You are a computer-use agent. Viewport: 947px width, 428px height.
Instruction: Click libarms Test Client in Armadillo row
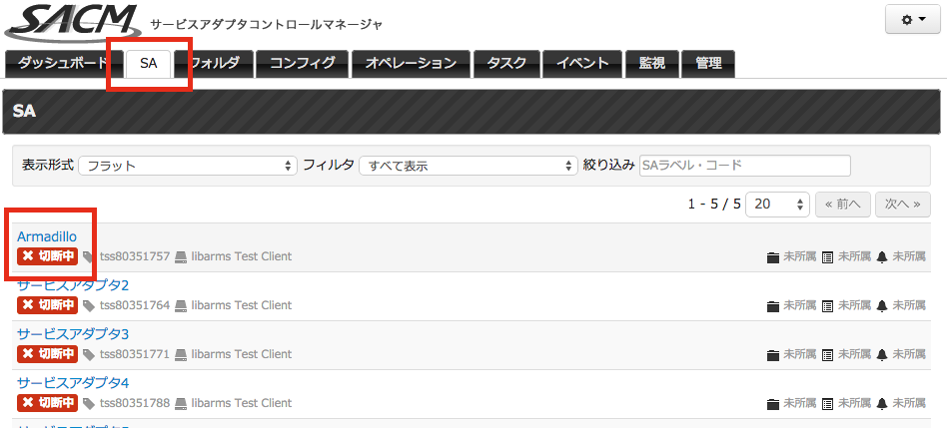[242, 256]
